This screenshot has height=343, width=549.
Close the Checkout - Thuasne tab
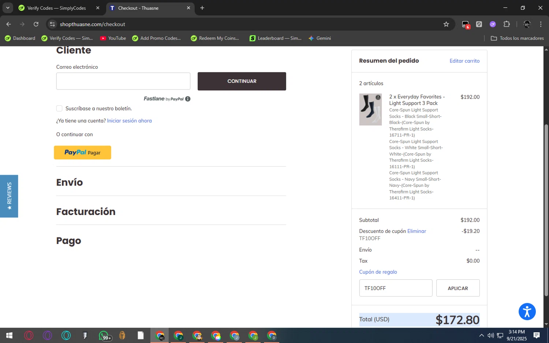pos(188,8)
